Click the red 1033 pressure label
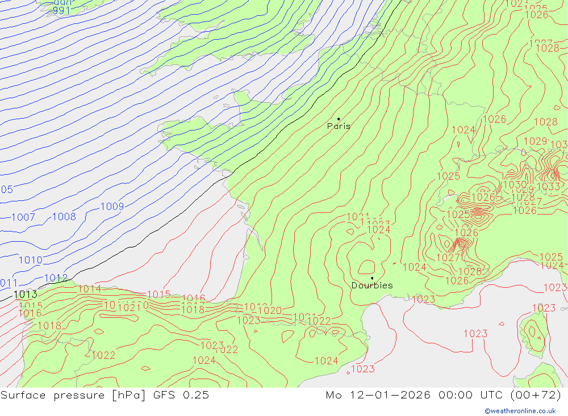568x416 pixels. (x=548, y=187)
